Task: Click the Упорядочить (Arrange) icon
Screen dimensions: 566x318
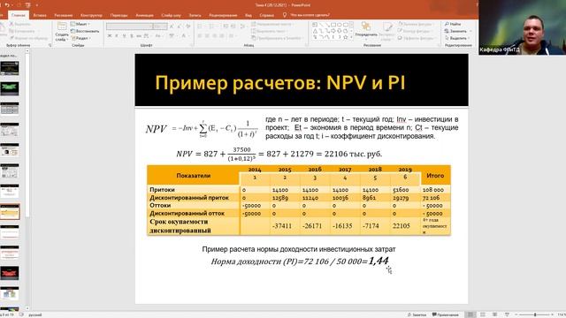Action: (365, 29)
